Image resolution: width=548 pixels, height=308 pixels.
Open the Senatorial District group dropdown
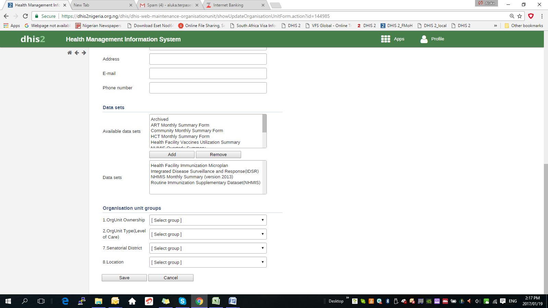208,248
